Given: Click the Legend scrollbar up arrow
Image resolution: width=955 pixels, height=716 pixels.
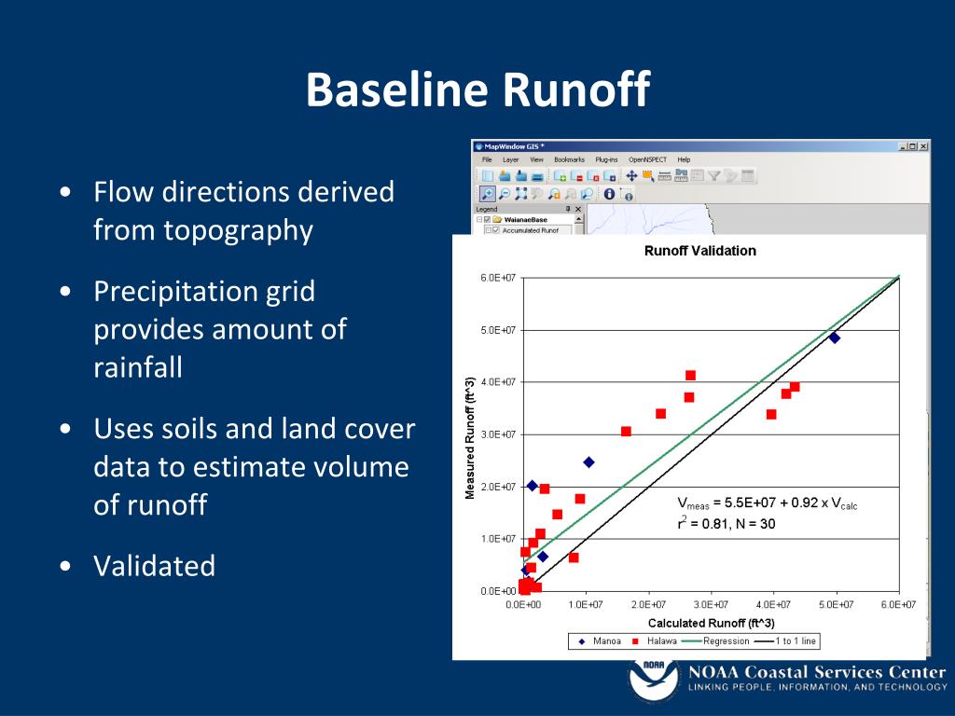Looking at the screenshot, I should [x=578, y=219].
